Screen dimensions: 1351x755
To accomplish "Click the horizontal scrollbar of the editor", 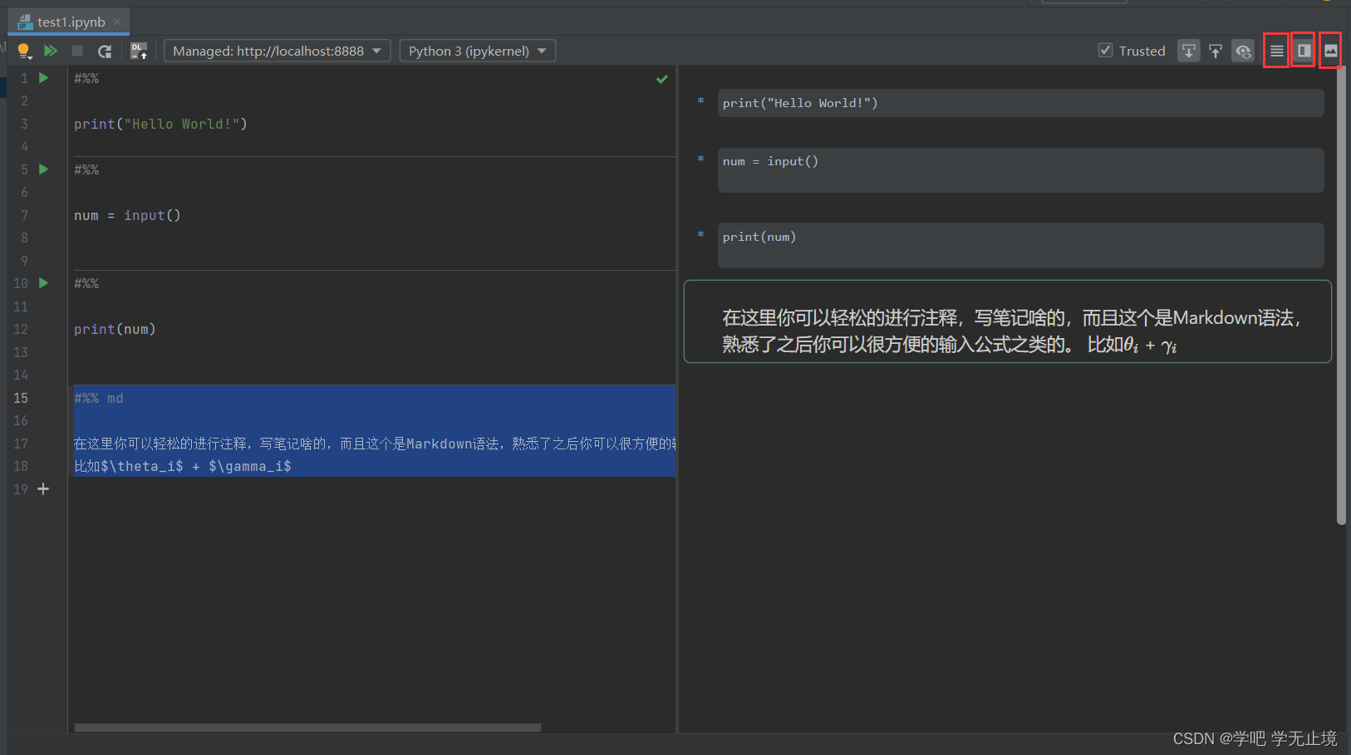I will pyautogui.click(x=307, y=728).
